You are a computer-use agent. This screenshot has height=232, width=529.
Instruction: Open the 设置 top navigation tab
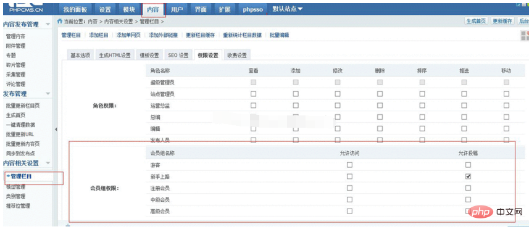(106, 9)
